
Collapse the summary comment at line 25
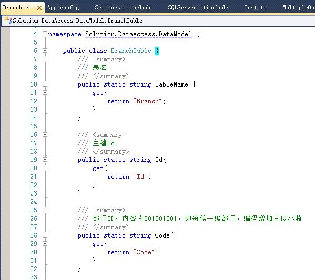45,210
